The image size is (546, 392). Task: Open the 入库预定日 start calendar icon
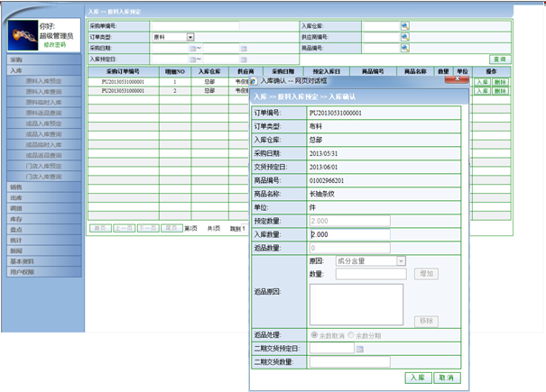pos(191,59)
